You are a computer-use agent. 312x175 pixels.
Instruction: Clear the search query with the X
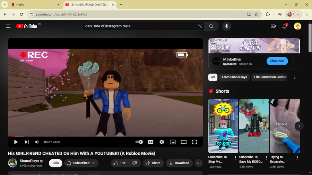pyautogui.click(x=200, y=26)
